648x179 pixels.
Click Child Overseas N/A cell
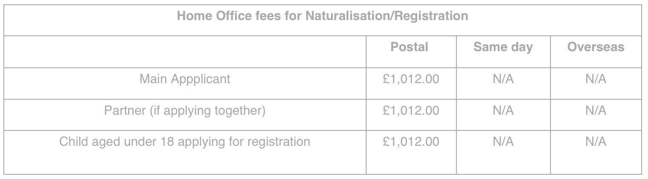596,142
